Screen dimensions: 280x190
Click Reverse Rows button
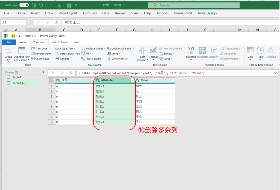pyautogui.click(x=41, y=53)
